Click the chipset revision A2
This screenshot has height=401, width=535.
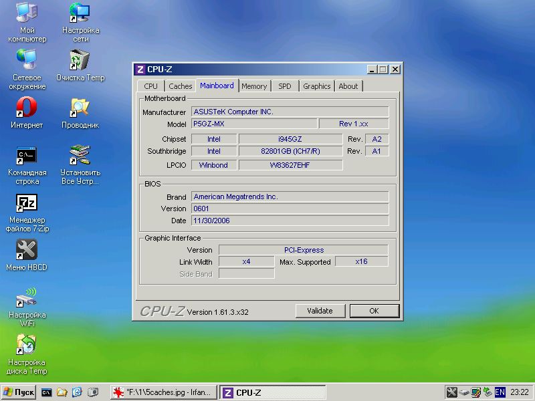[377, 139]
